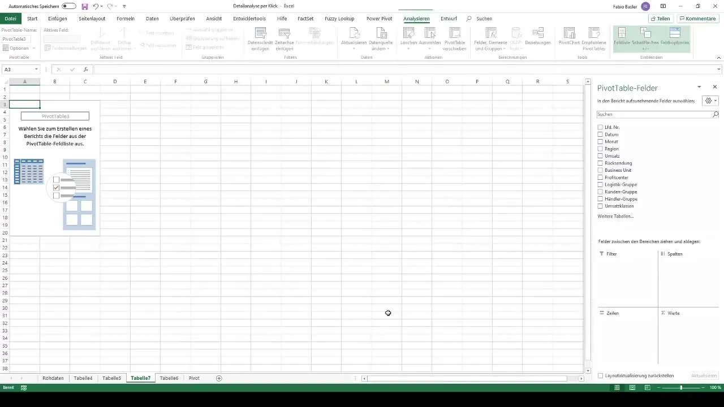Open Felder, Elemente und Gruppen
The width and height of the screenshot is (724, 407).
tap(491, 38)
